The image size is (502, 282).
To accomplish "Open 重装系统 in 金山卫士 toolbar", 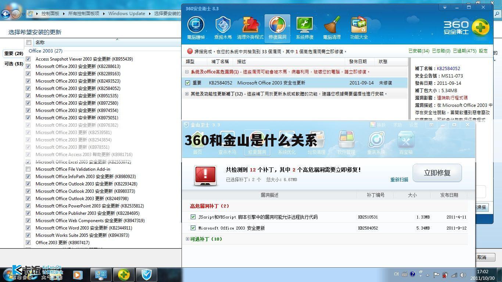I will click(x=376, y=143).
